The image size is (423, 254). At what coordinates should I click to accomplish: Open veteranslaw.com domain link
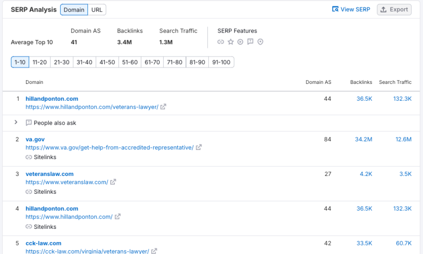pos(50,174)
